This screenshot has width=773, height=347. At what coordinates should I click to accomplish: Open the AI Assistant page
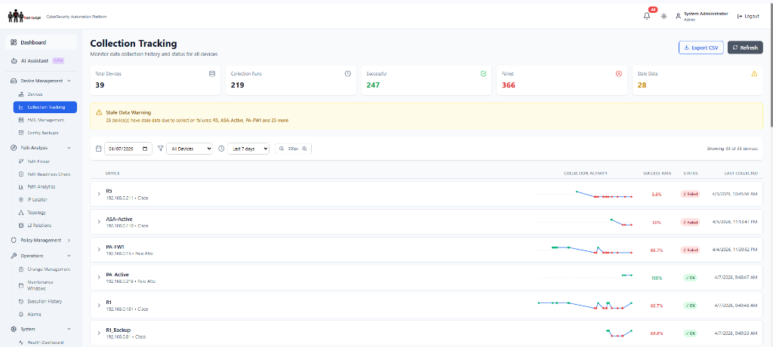(x=41, y=60)
